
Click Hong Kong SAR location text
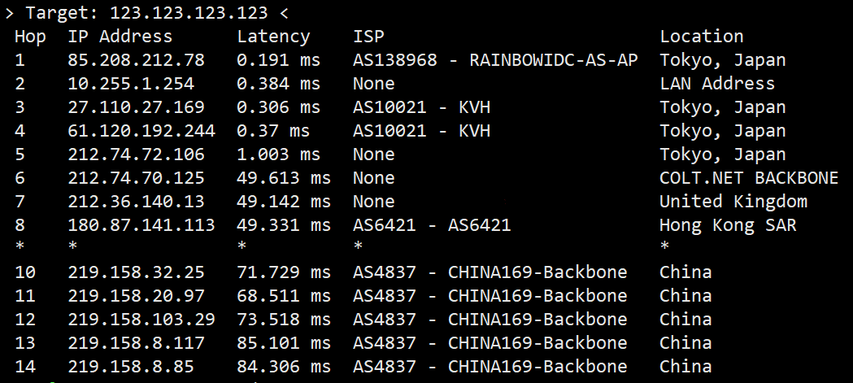tap(728, 225)
